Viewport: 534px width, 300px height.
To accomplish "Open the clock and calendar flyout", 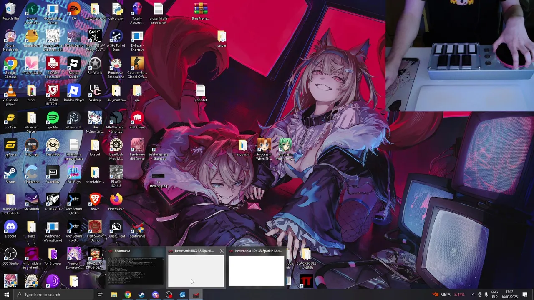I will (x=509, y=295).
